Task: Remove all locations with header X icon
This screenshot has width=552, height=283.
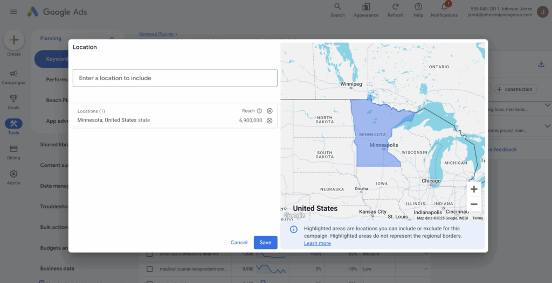Action: 270,111
